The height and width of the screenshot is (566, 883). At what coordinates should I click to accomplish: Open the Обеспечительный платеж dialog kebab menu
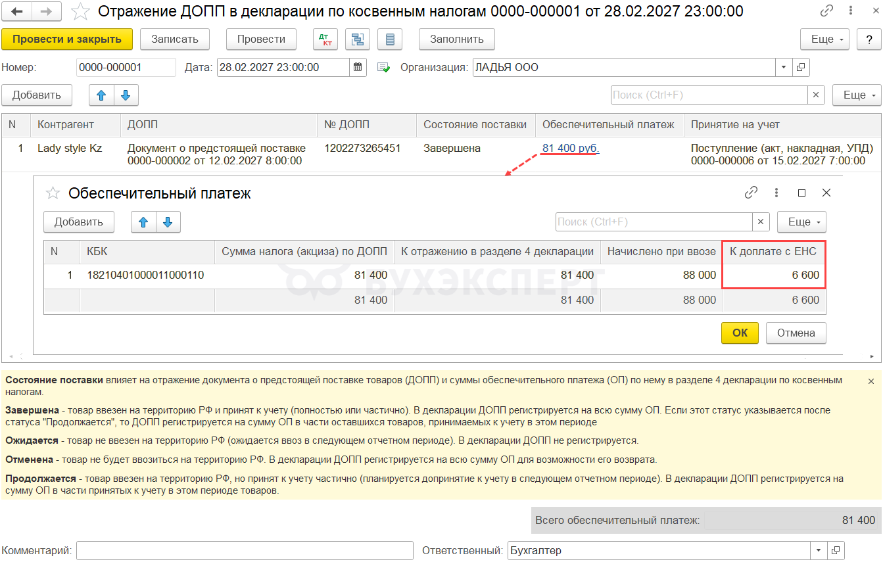776,193
